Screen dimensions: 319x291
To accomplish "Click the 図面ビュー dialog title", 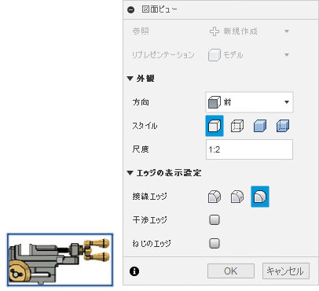I will tap(159, 9).
